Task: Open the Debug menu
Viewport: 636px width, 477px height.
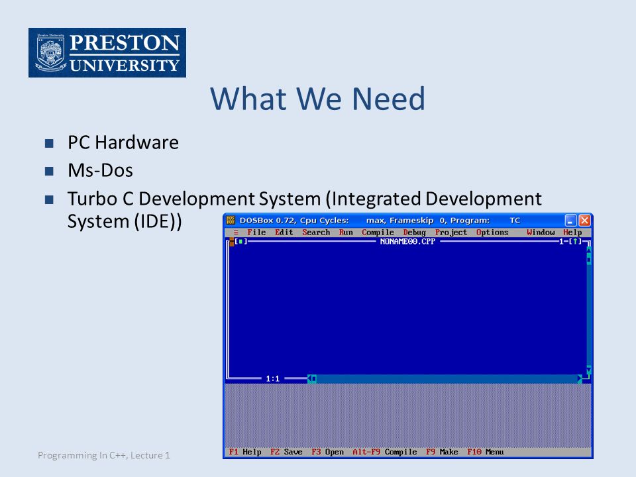Action: click(x=415, y=233)
